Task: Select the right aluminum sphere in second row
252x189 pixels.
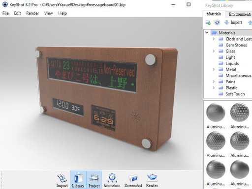Action: point(240,141)
